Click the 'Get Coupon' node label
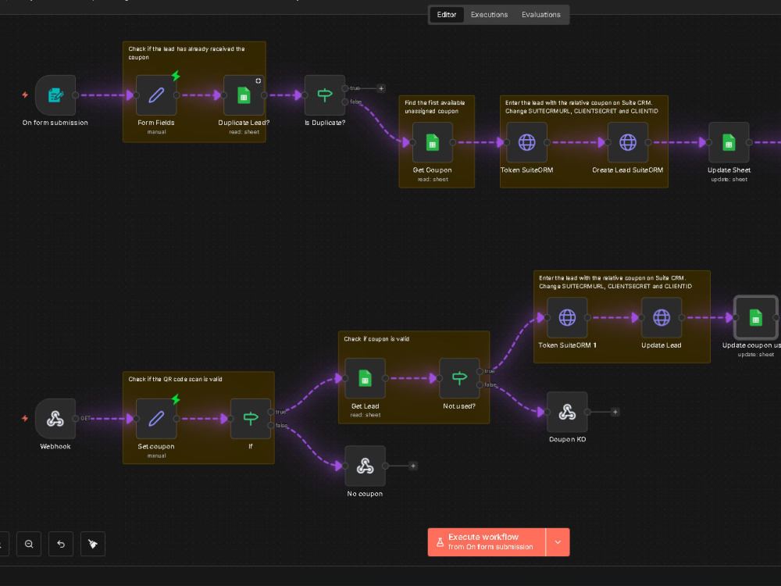 point(433,170)
